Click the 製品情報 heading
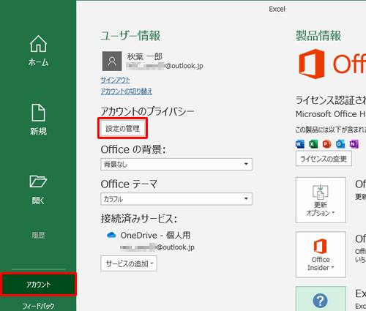 point(318,36)
